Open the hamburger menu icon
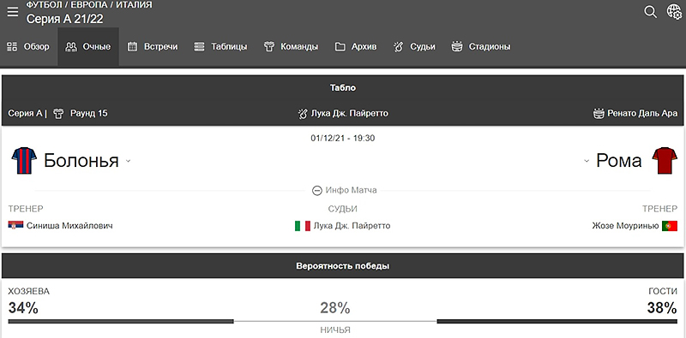Image resolution: width=686 pixels, height=338 pixels. click(x=13, y=12)
